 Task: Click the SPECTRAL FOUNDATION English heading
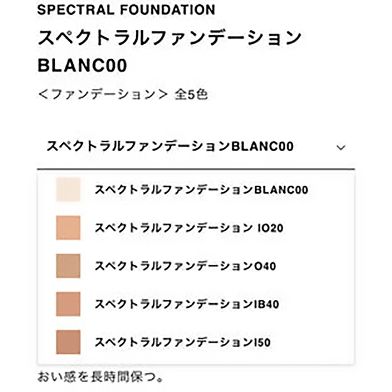[126, 10]
